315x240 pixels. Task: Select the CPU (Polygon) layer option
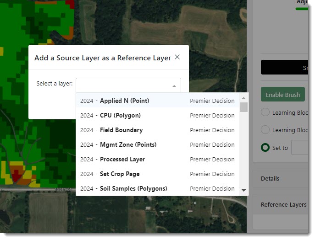[x=157, y=115]
